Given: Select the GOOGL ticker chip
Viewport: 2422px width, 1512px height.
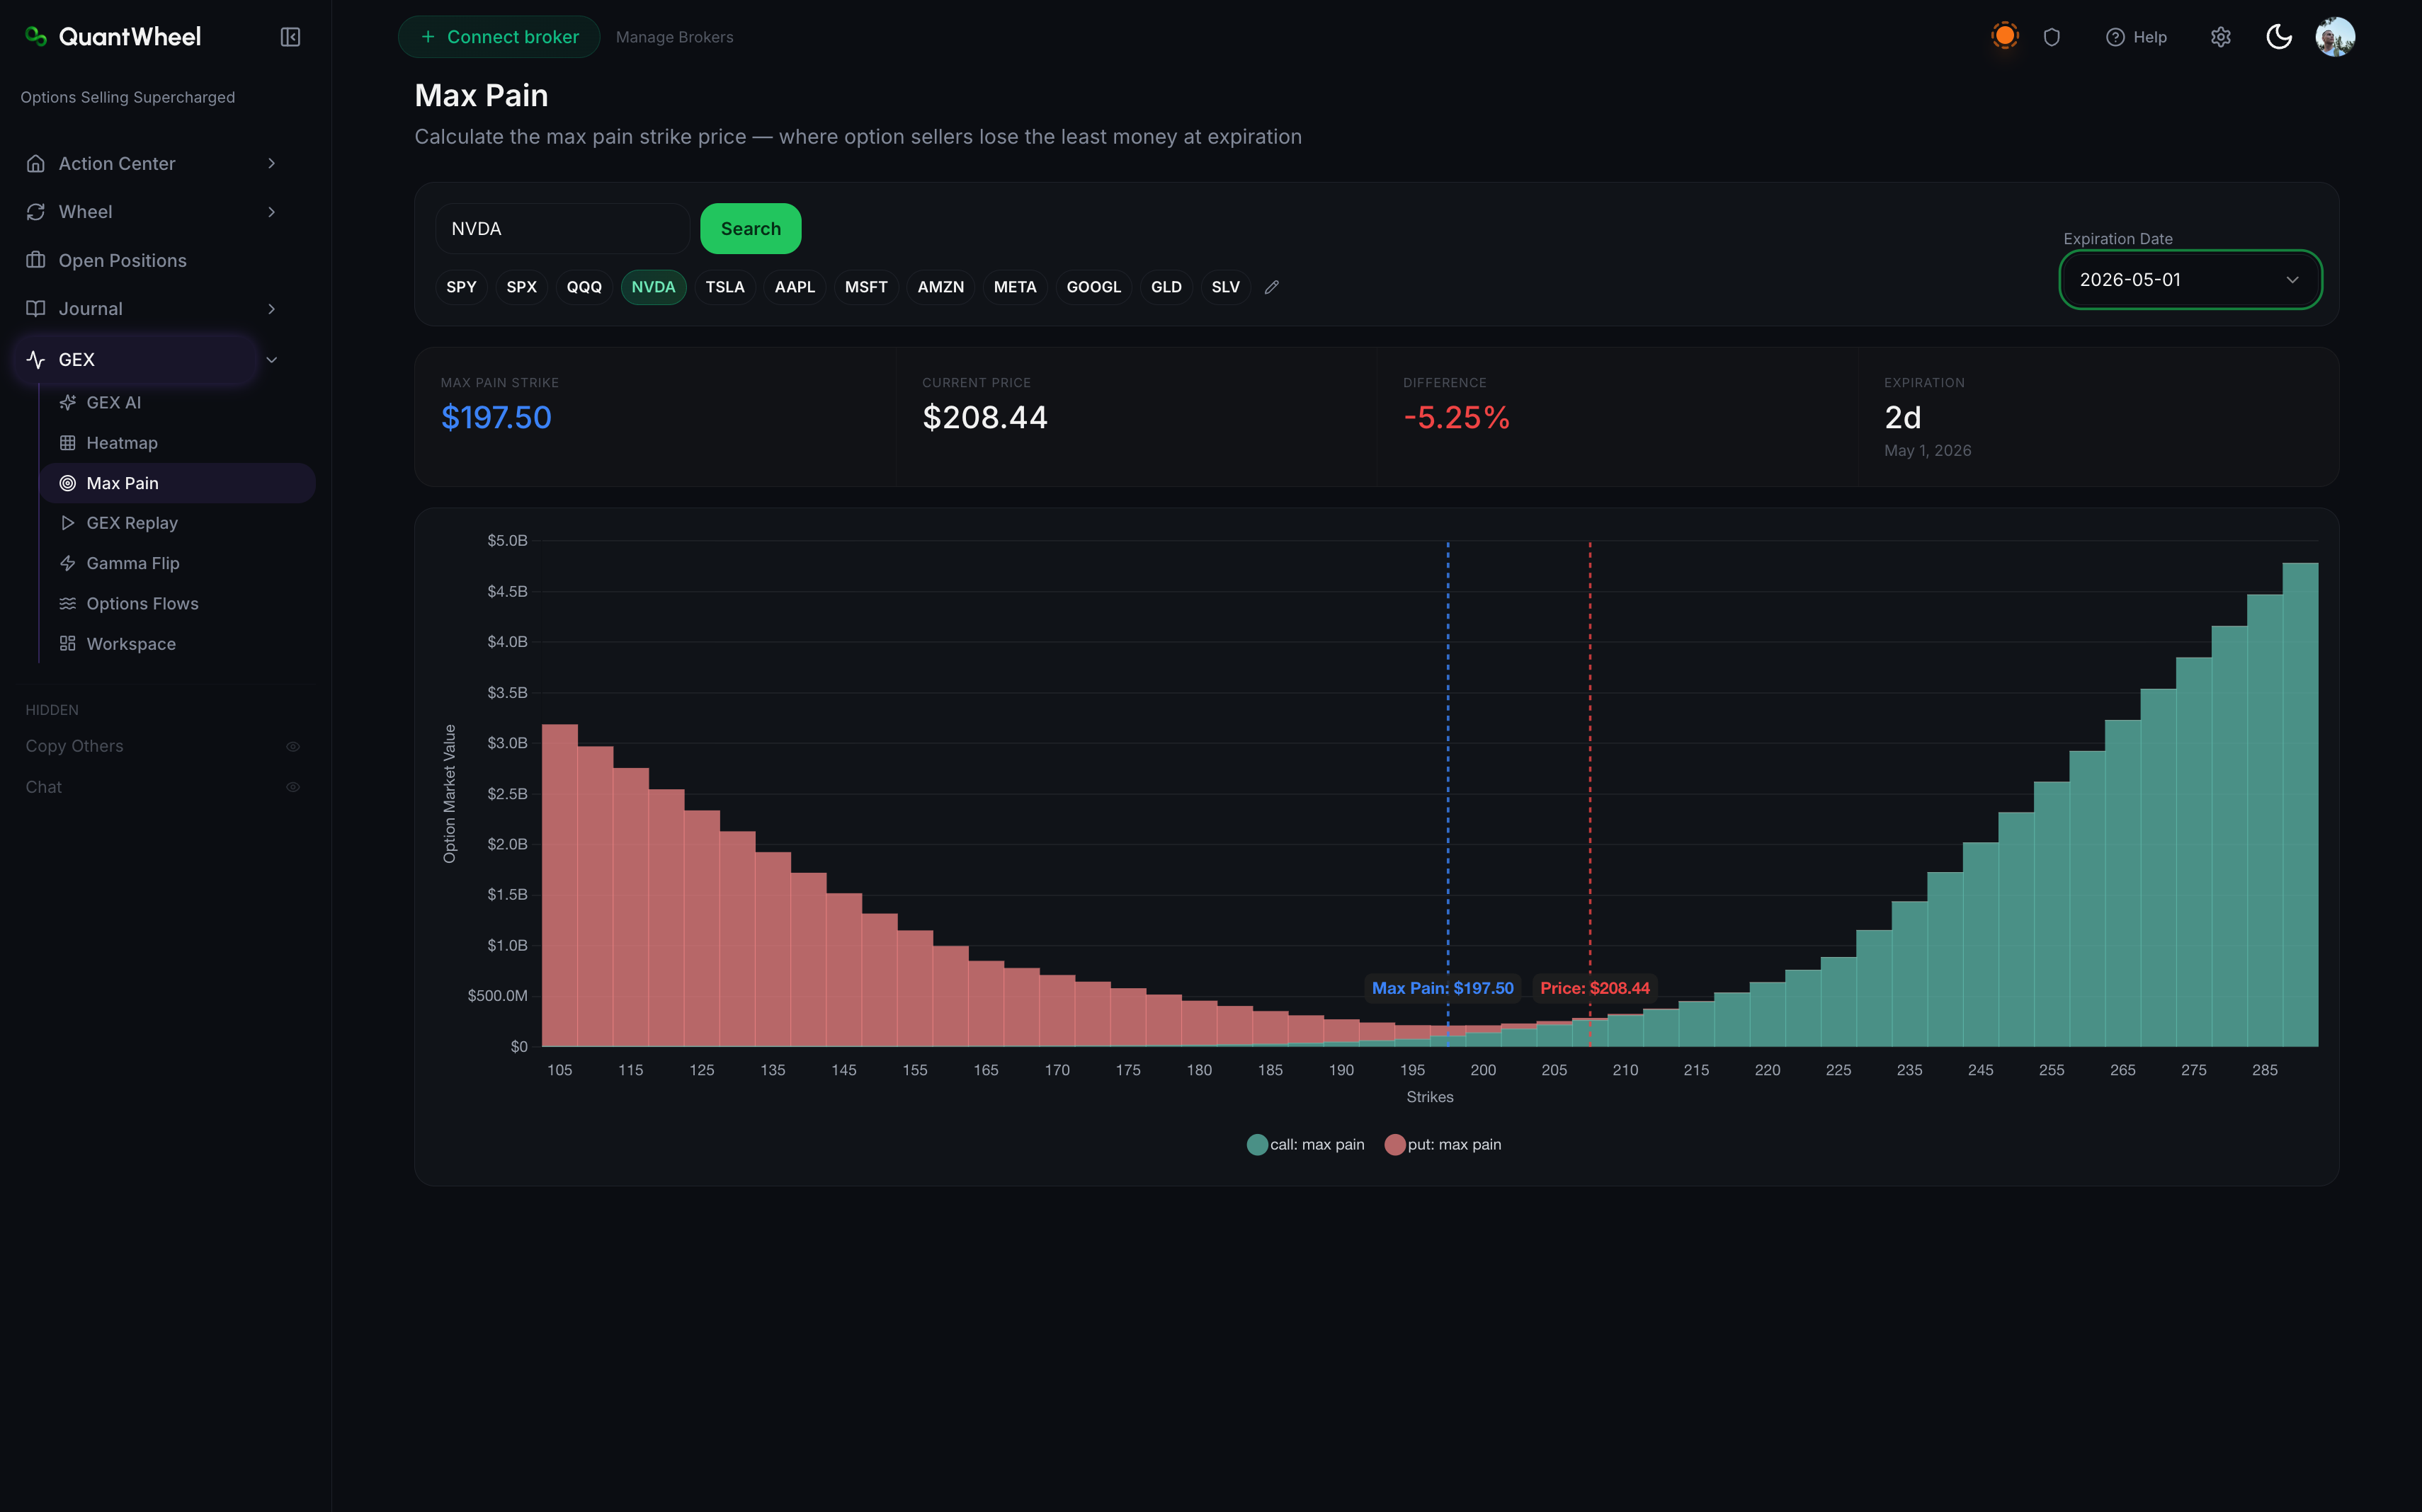Looking at the screenshot, I should tap(1093, 287).
